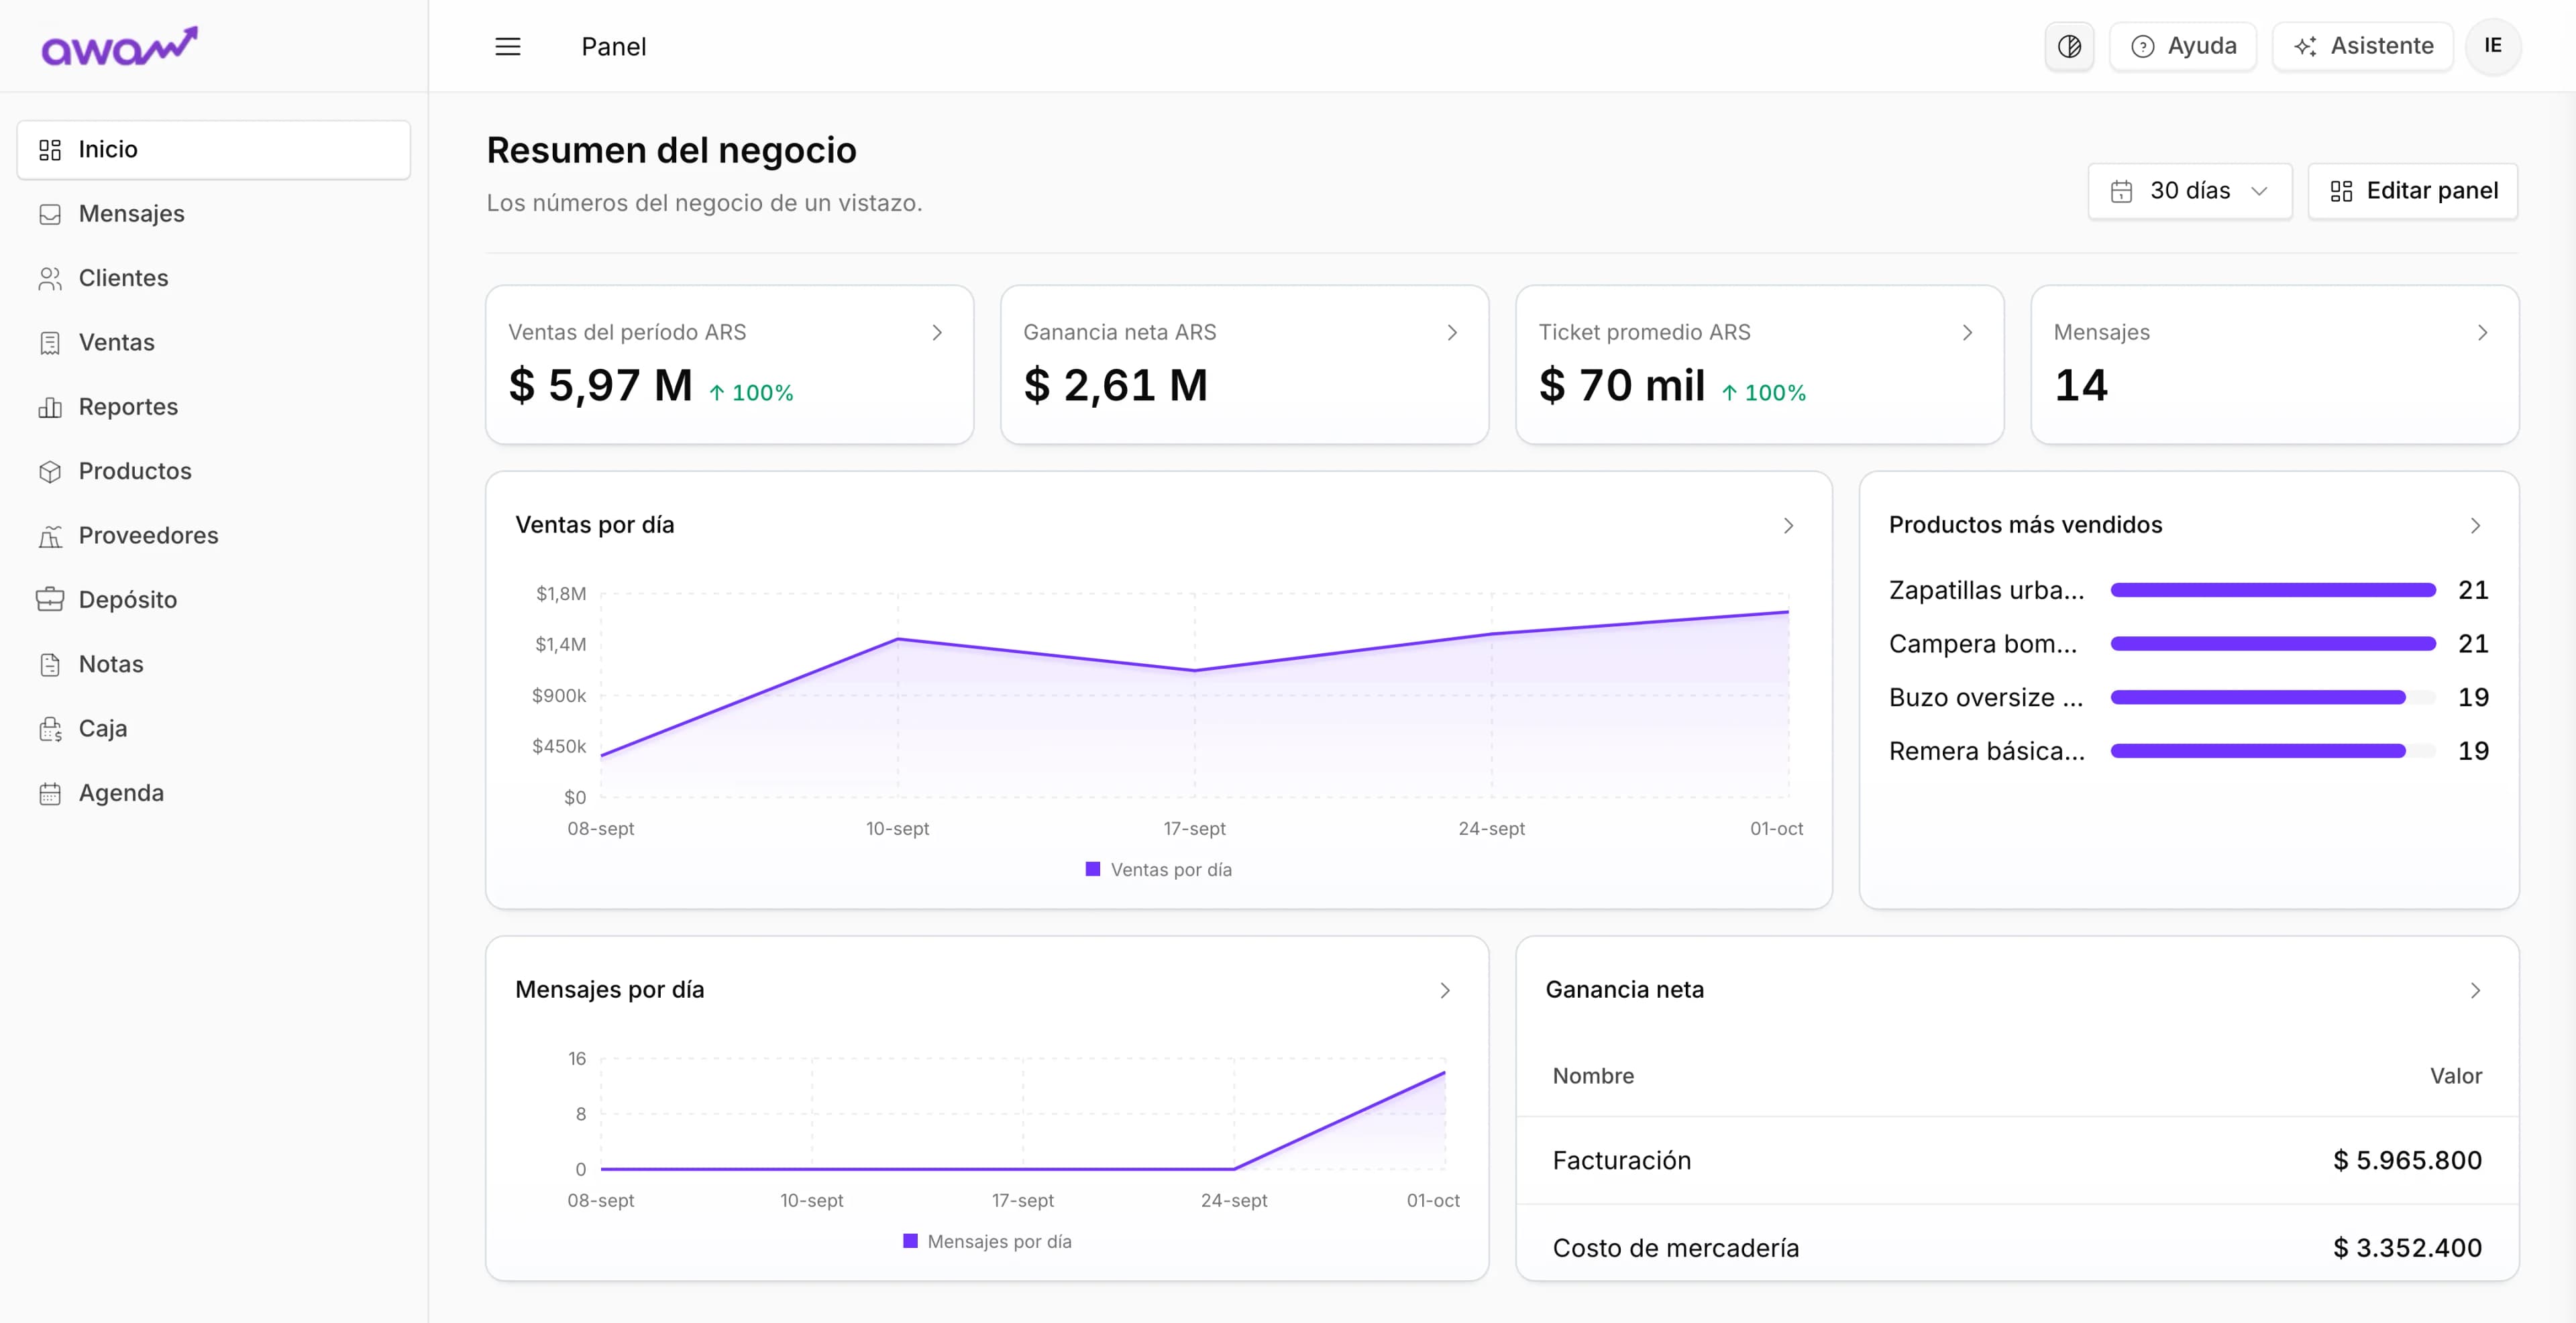Expand Ventas por día chart chevron
The width and height of the screenshot is (2576, 1323).
1789,526
